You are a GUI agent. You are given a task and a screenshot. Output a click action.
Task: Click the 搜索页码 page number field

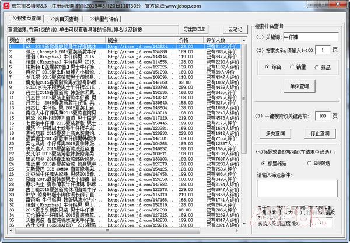point(323,50)
